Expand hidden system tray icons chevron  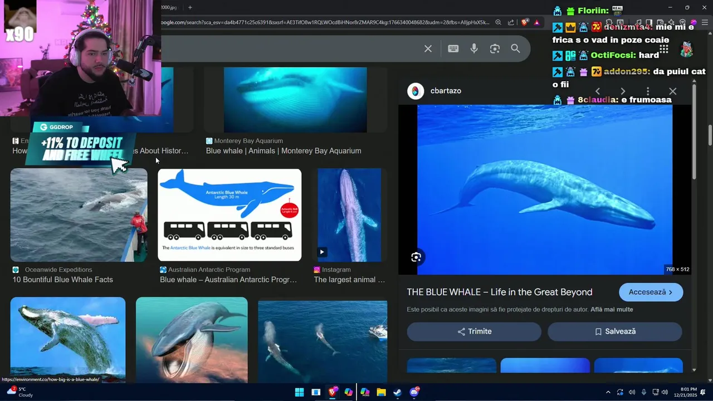point(608,392)
